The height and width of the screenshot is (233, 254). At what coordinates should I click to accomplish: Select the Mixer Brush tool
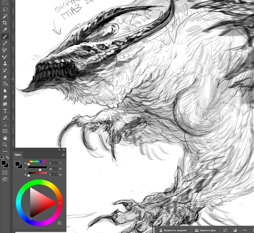[5, 57]
